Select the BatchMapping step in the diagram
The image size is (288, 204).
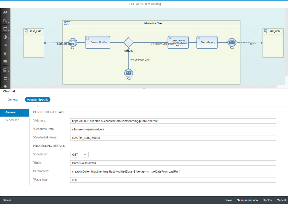pyautogui.click(x=207, y=42)
